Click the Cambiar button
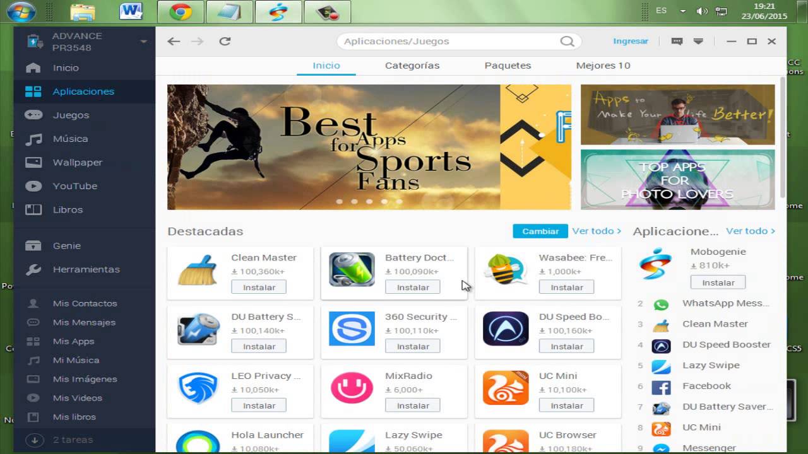The image size is (808, 454). pyautogui.click(x=540, y=231)
